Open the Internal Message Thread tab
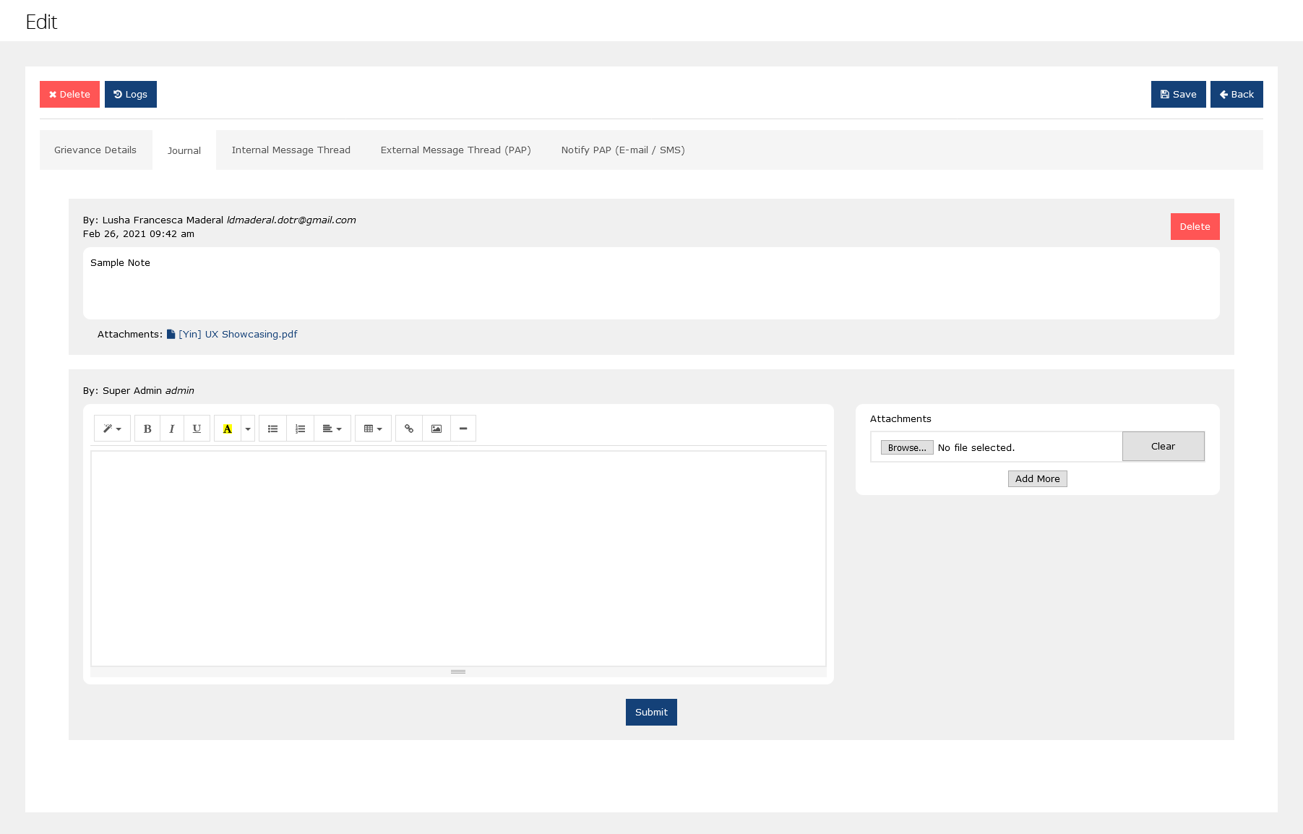Image resolution: width=1303 pixels, height=834 pixels. pyautogui.click(x=291, y=150)
